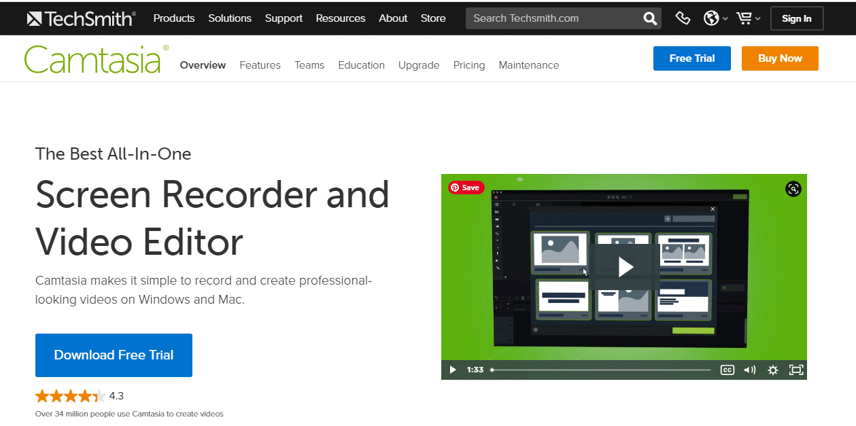
Task: Click the 4.3 rating text
Action: pos(116,396)
